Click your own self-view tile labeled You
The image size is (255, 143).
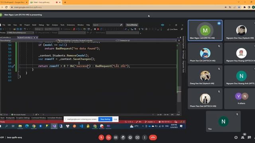click(223, 121)
